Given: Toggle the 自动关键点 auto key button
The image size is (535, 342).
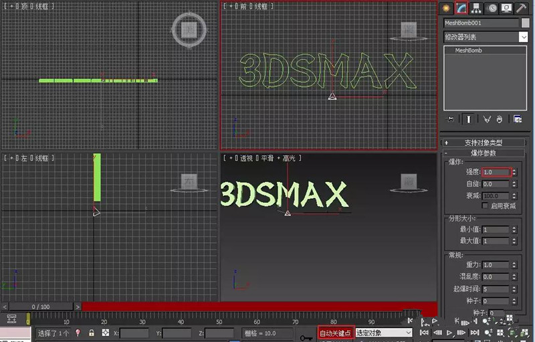Looking at the screenshot, I should 335,333.
